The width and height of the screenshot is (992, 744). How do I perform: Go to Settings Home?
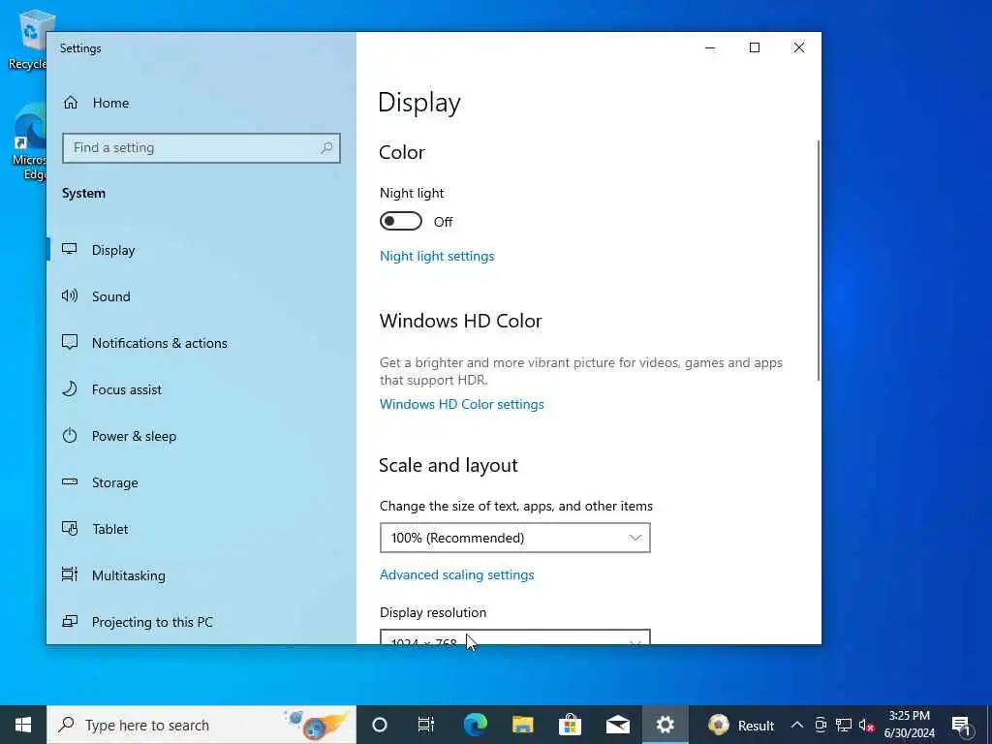[x=201, y=103]
